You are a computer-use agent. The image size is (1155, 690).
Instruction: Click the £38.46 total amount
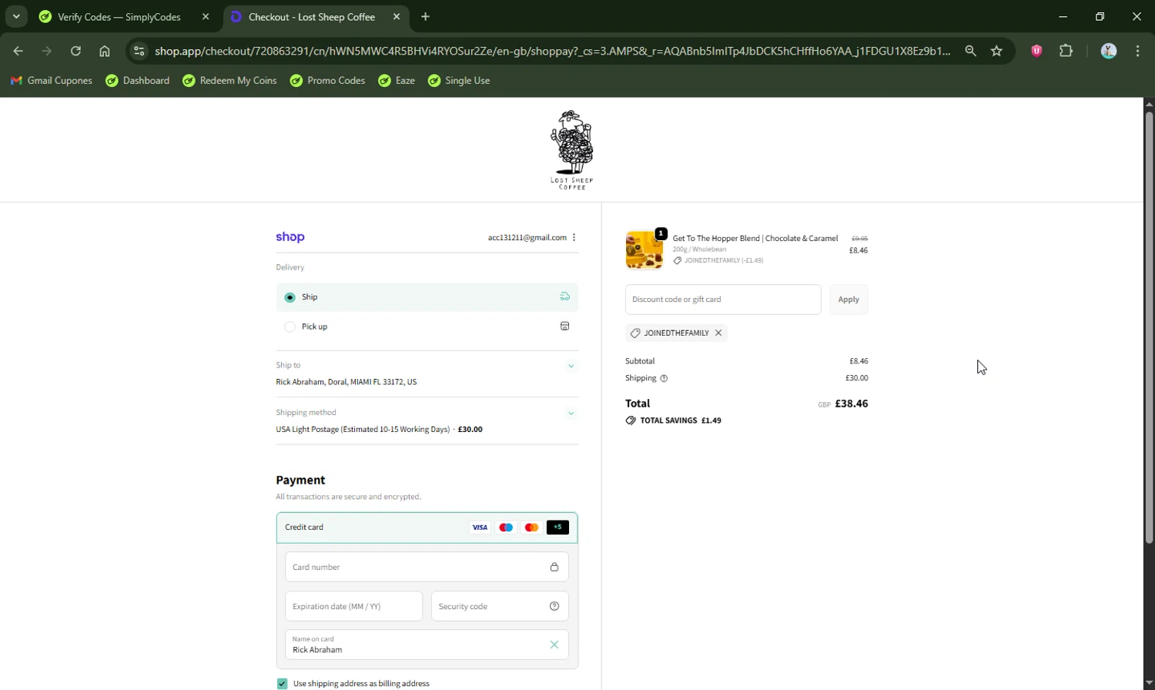click(x=852, y=404)
